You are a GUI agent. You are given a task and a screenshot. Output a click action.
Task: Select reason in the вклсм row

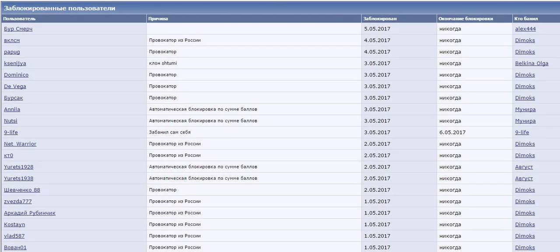[175, 40]
